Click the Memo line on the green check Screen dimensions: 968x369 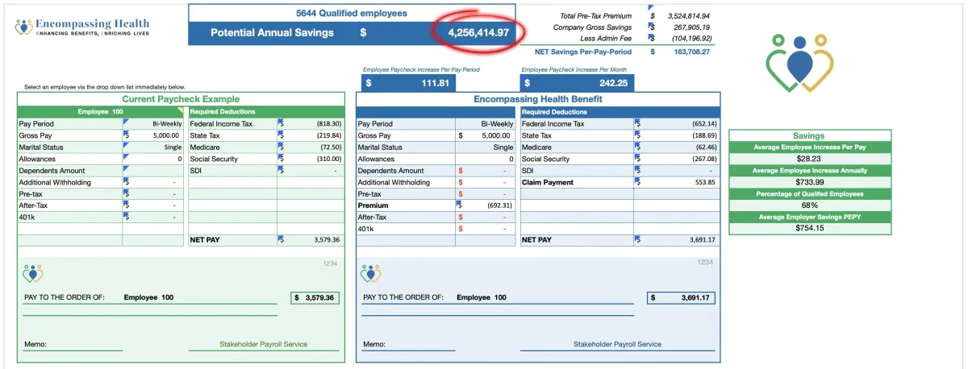[73, 345]
